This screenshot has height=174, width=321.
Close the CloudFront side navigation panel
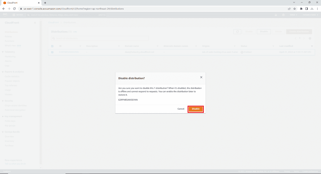coord(35,23)
